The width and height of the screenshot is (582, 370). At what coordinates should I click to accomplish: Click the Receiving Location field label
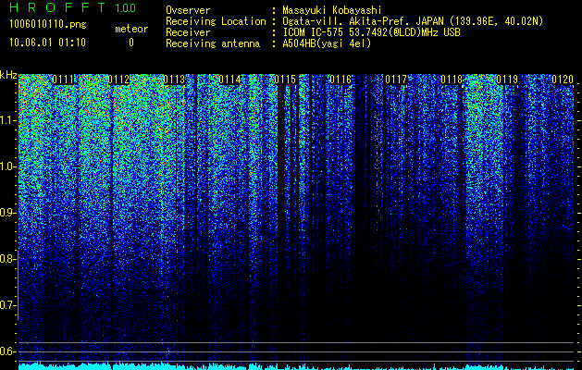(x=216, y=21)
